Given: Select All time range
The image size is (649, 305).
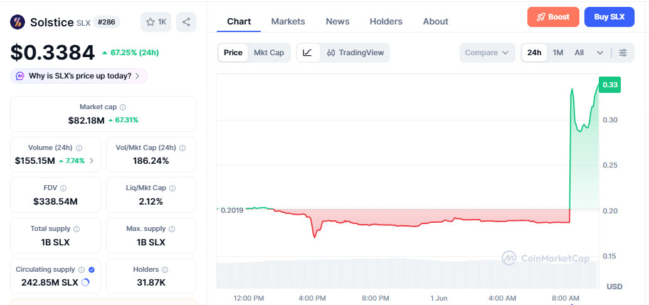Looking at the screenshot, I should coord(579,53).
